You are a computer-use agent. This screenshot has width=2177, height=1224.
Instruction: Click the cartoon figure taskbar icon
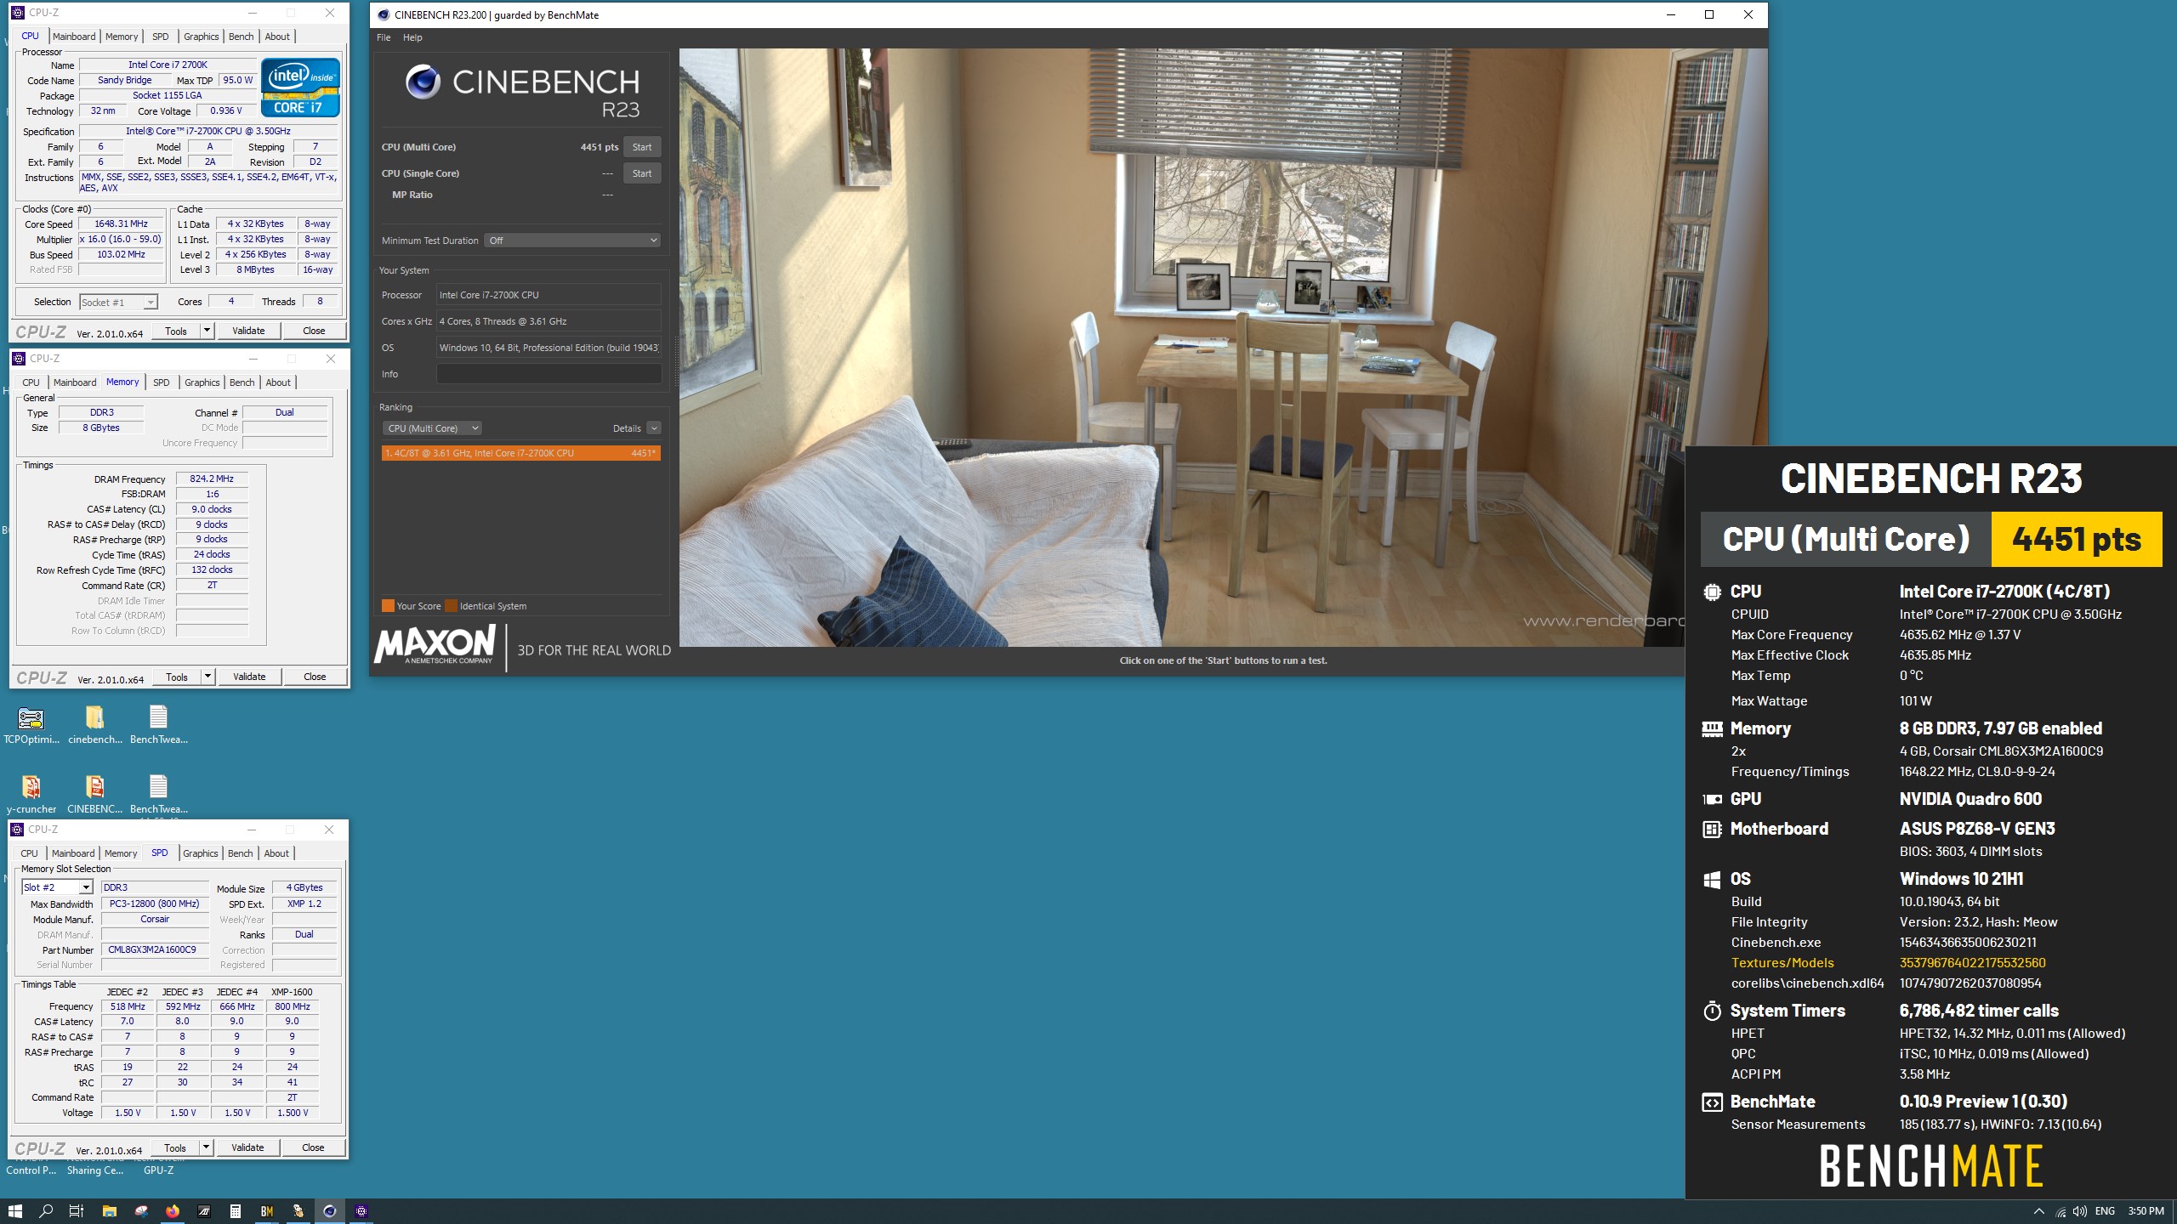298,1211
